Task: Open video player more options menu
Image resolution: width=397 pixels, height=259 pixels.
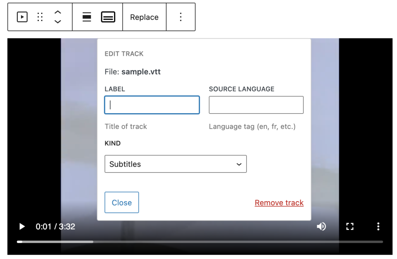Action: click(x=378, y=226)
